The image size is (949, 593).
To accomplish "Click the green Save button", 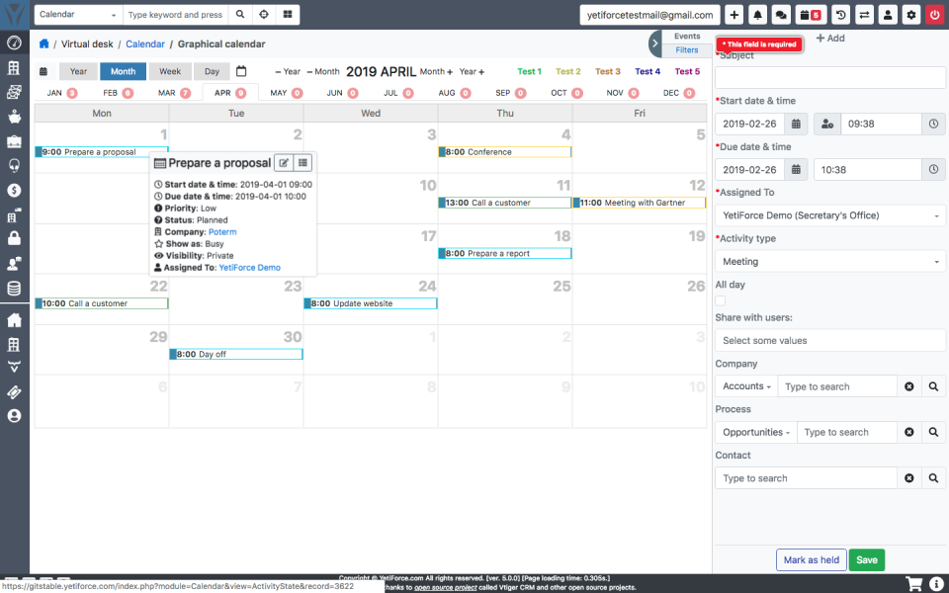I will pyautogui.click(x=867, y=559).
